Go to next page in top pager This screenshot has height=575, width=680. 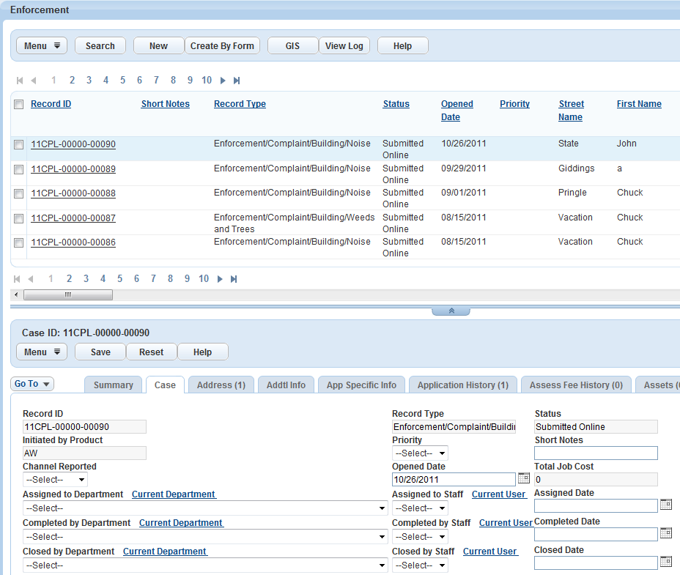223,81
